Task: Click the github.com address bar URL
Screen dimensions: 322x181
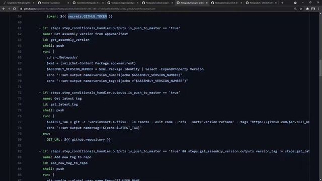Action: (x=90, y=9)
